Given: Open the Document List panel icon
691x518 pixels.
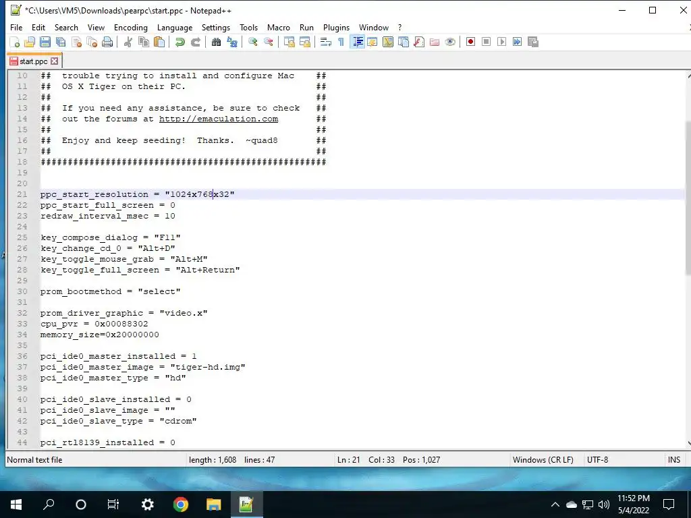Looking at the screenshot, I should (x=404, y=42).
